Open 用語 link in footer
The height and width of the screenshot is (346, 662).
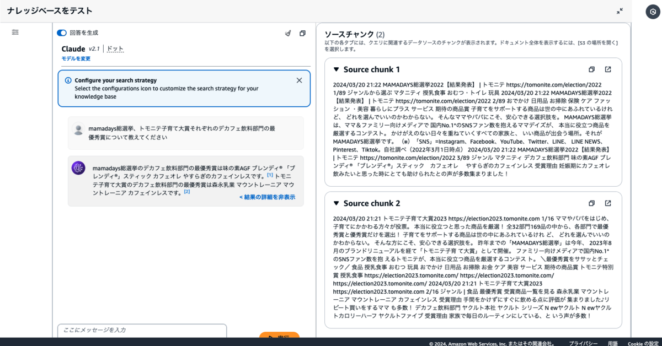click(613, 343)
